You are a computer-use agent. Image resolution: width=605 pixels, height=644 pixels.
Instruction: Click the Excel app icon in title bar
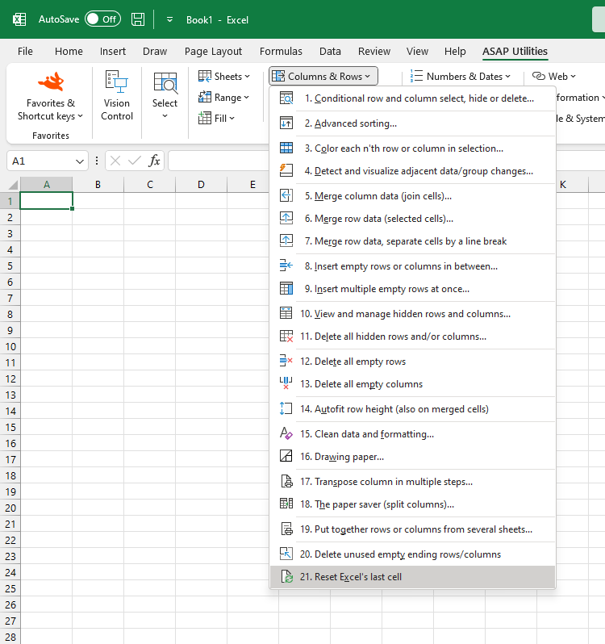pos(19,19)
